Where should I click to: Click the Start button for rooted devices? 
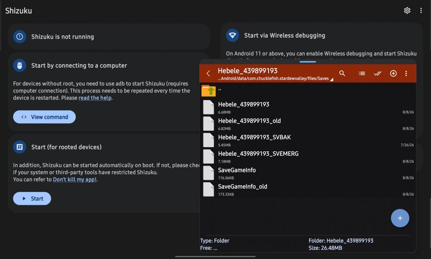click(x=32, y=198)
